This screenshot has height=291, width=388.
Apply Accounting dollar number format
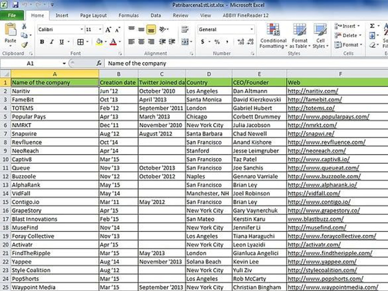click(x=203, y=42)
